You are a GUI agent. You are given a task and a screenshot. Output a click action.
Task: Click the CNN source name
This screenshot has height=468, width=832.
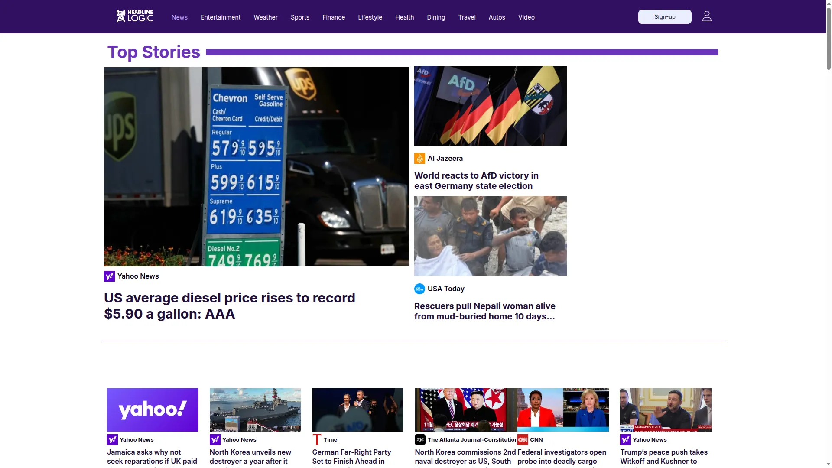536,440
